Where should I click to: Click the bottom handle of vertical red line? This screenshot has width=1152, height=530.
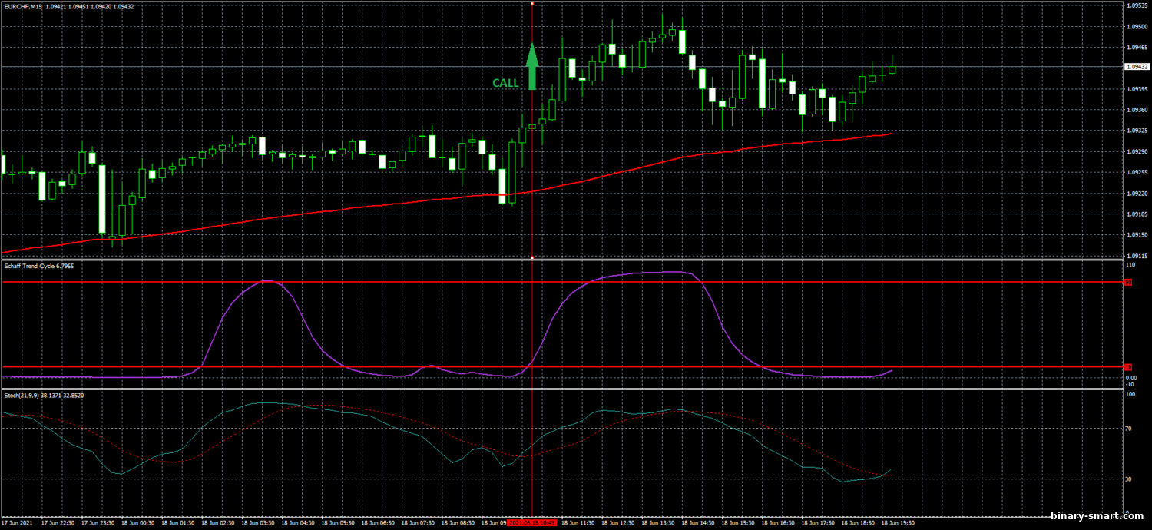(532, 257)
